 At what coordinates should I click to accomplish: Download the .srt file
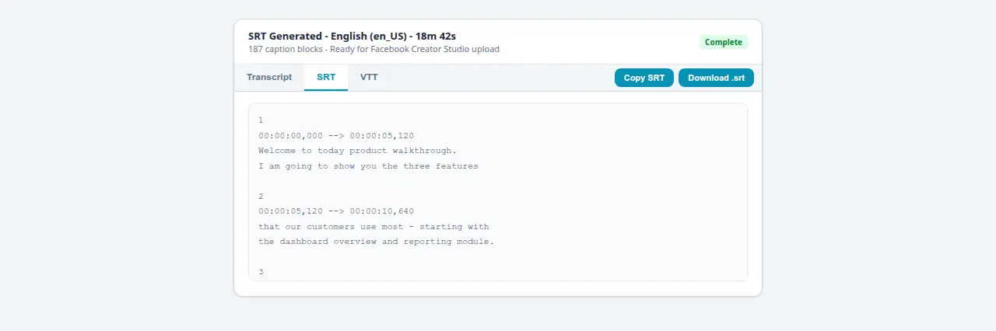click(x=716, y=78)
